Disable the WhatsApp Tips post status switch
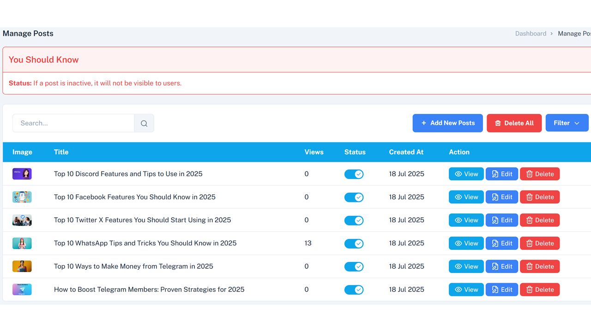Screen dimensions: 591x332 click(354, 243)
